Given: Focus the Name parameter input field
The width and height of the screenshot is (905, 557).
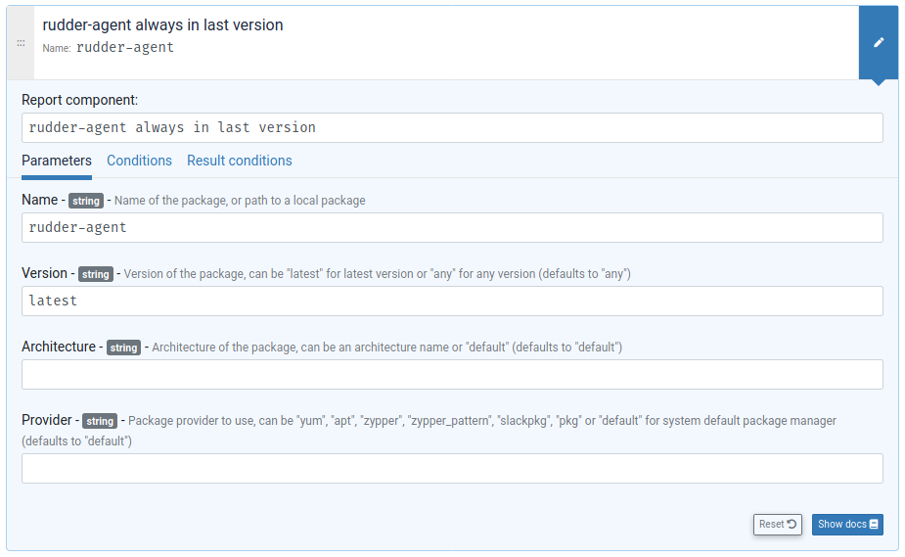Looking at the screenshot, I should tap(452, 227).
